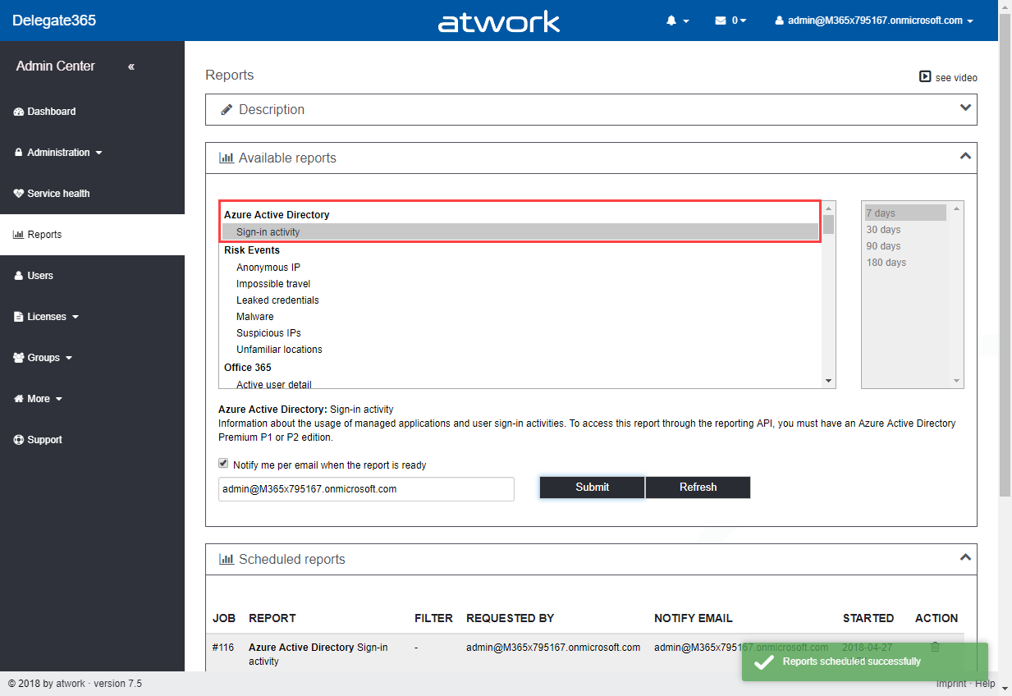Select Sign-in activity report
The width and height of the screenshot is (1012, 696).
pyautogui.click(x=521, y=232)
